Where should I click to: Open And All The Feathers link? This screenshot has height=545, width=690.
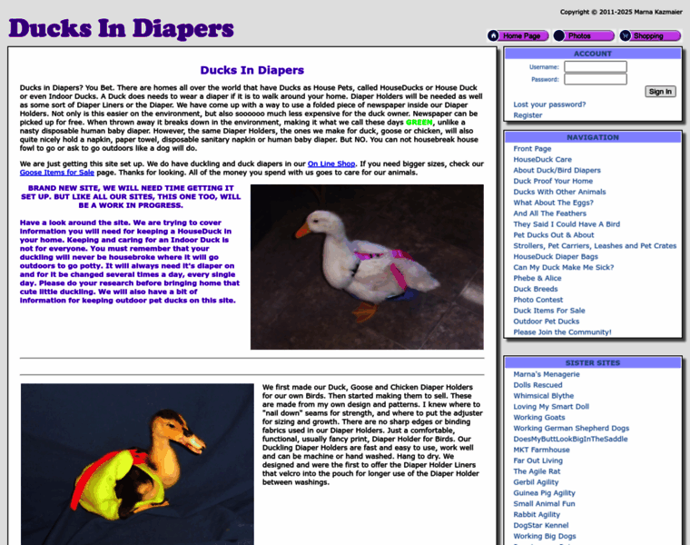tap(549, 213)
